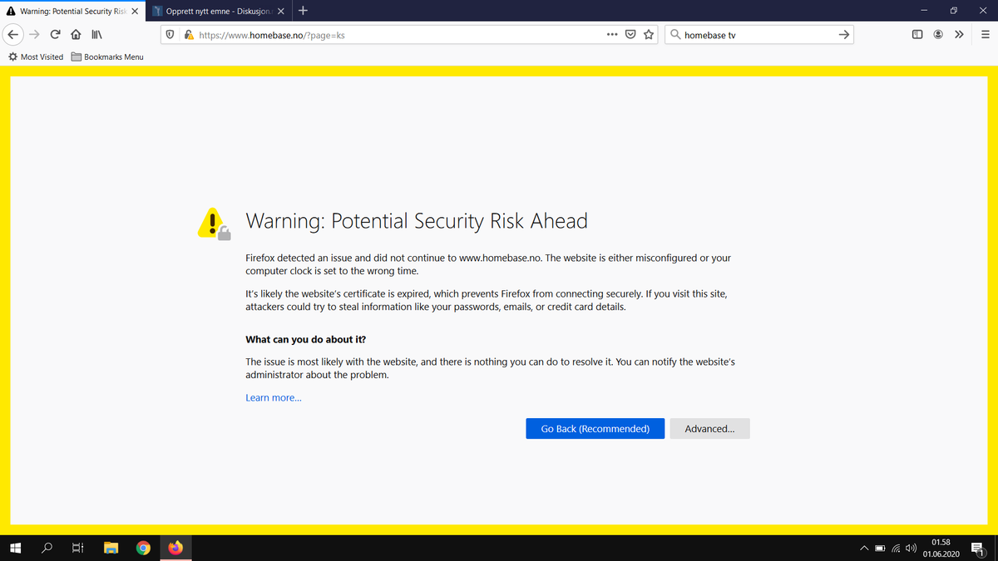998x561 pixels.
Task: Open the Bookmarks Menu folder
Action: pos(107,57)
